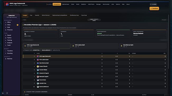The image size is (172, 96).
Task: Open the Stock market menu
Action: tap(106, 4)
